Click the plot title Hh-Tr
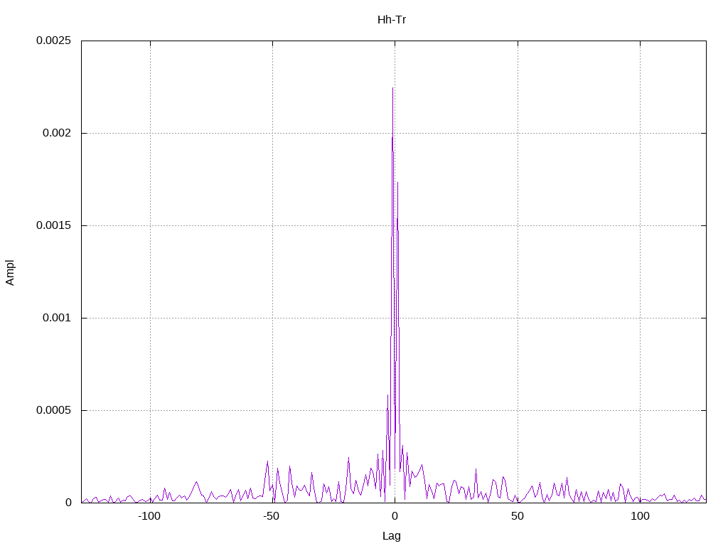Viewport: 728px width, 546px height. click(392, 20)
